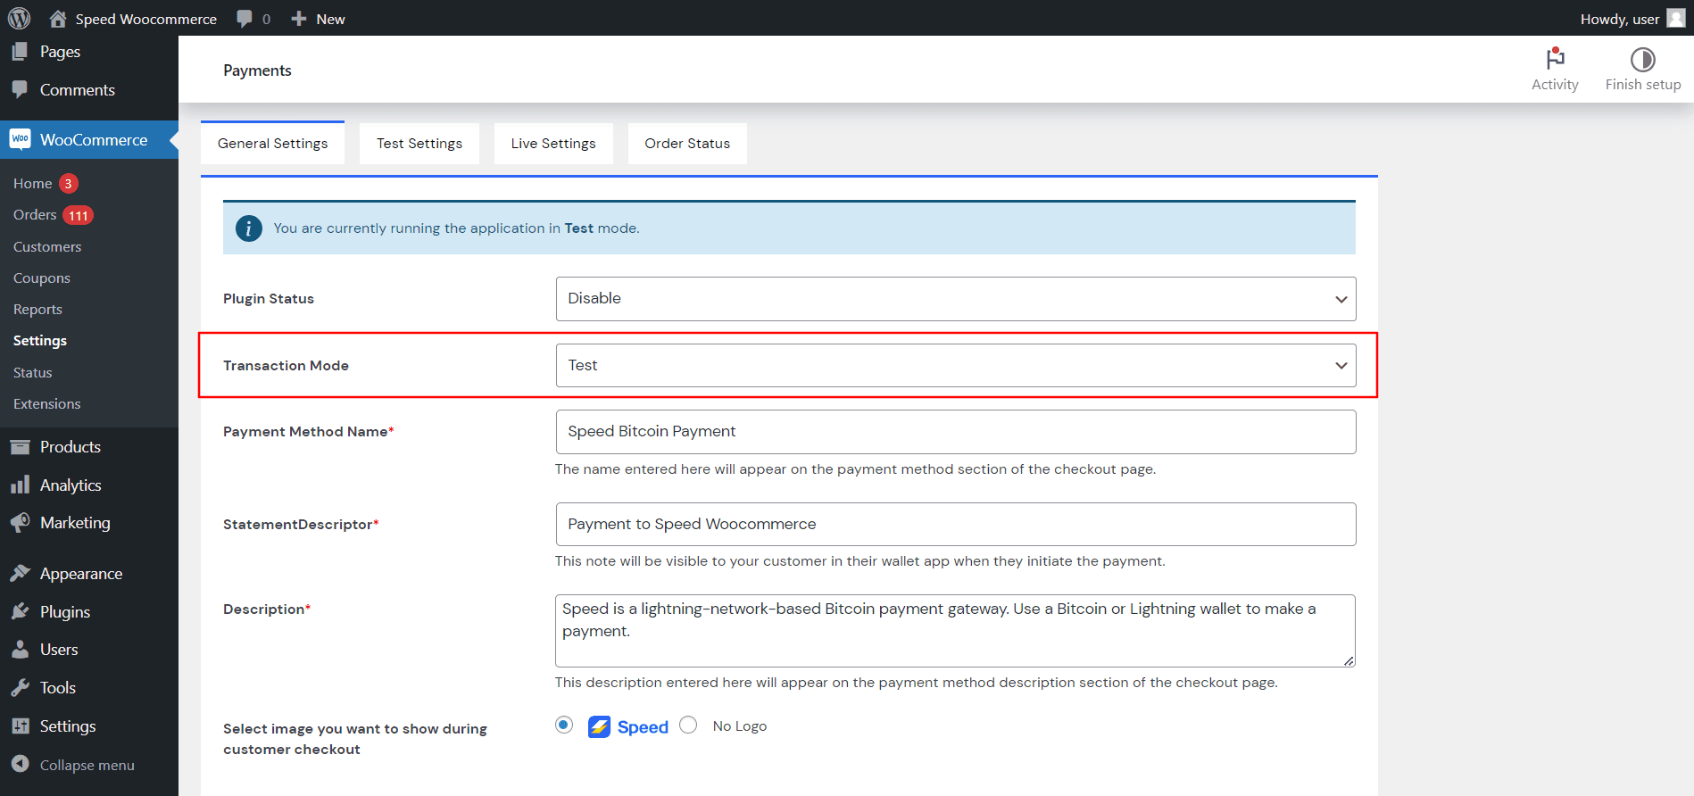Switch to Order Status tab
Image resolution: width=1694 pixels, height=796 pixels.
tap(687, 143)
